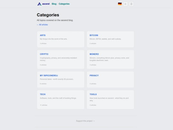Click the ascend home text link
Screen dimensions: 173x130
click(46, 4)
